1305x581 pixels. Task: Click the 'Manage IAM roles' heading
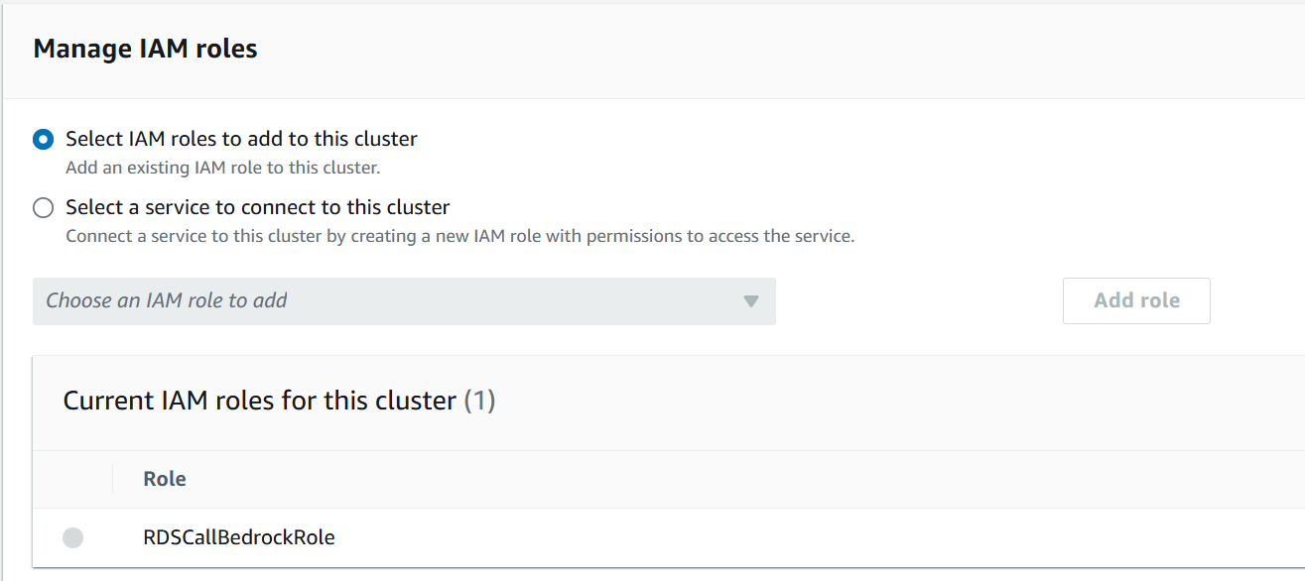(x=145, y=49)
